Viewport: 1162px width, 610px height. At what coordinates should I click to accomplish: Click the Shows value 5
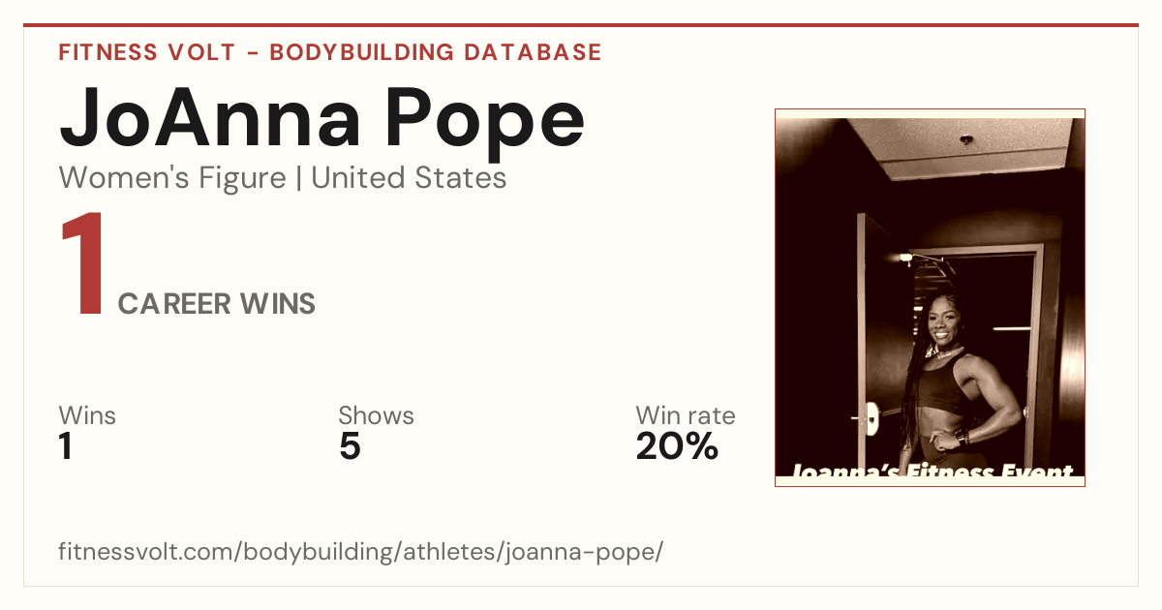[350, 447]
